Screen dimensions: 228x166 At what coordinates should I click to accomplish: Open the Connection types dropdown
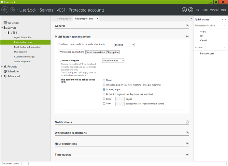[x=113, y=61]
